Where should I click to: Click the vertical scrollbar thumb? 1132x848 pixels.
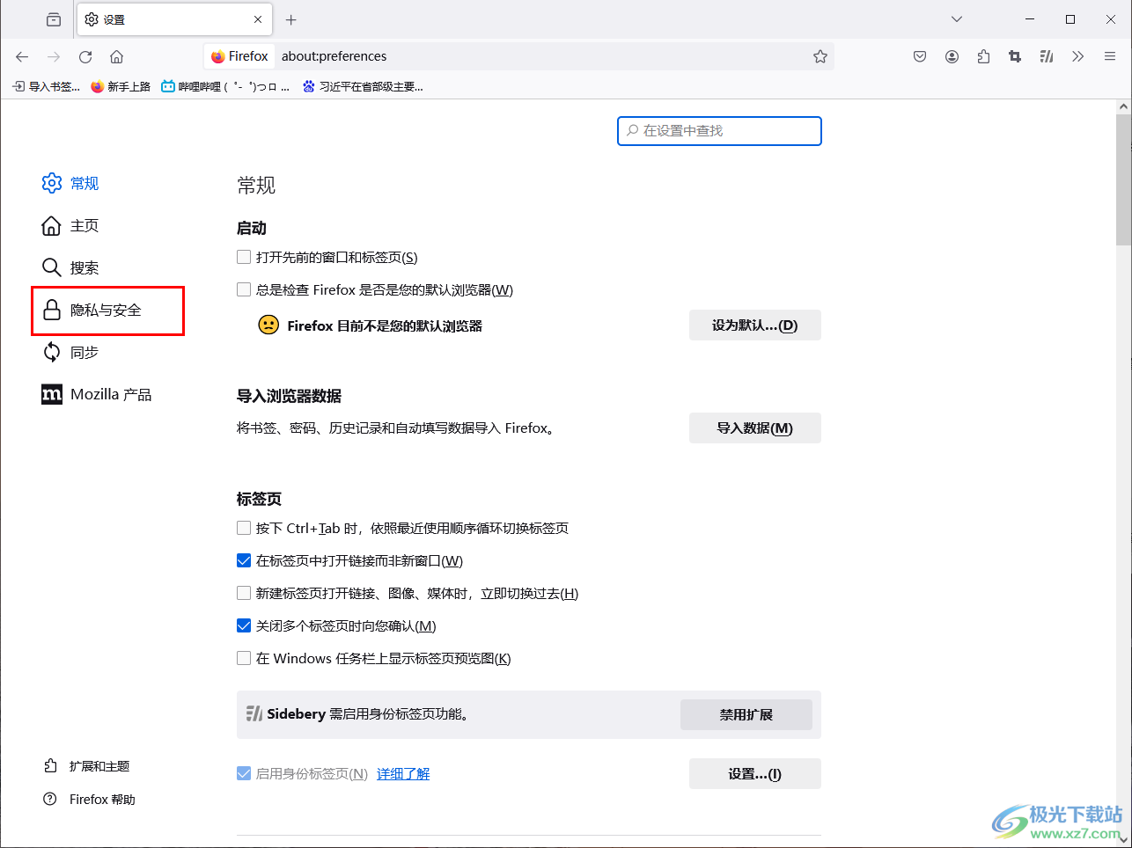[1123, 179]
